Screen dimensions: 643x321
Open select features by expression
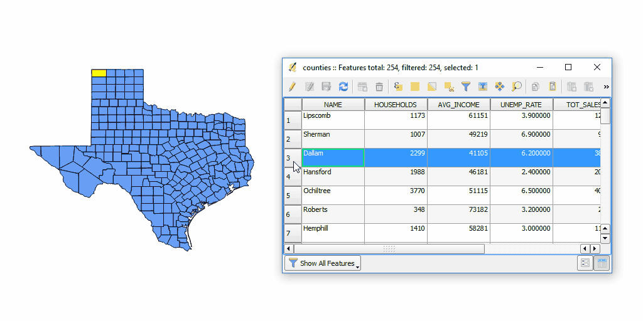click(x=397, y=87)
